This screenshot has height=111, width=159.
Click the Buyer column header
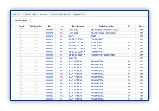point(142,26)
